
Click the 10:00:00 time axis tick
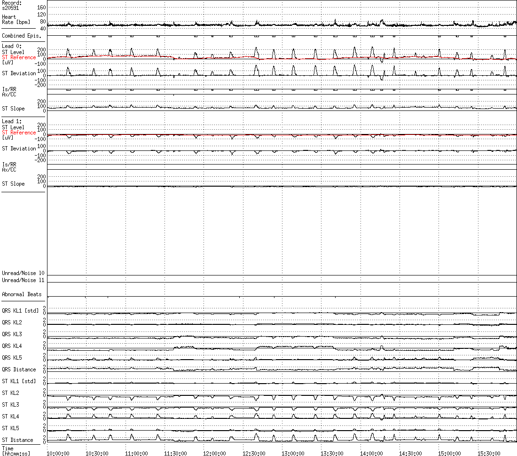[x=58, y=453]
